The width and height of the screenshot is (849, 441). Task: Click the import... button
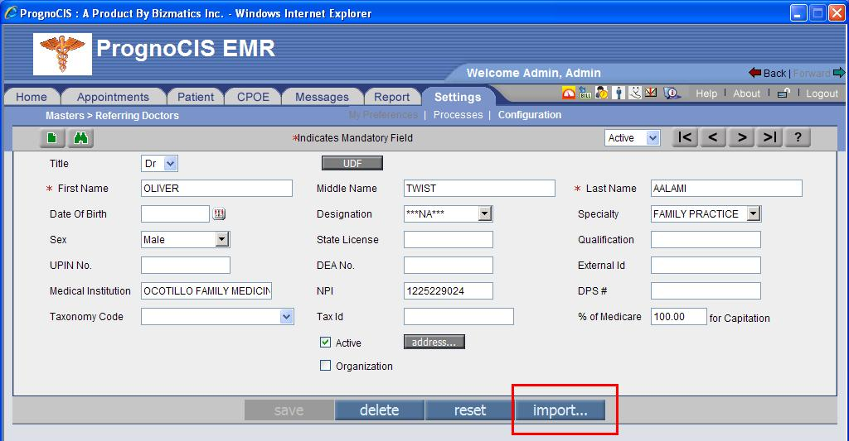click(x=560, y=410)
